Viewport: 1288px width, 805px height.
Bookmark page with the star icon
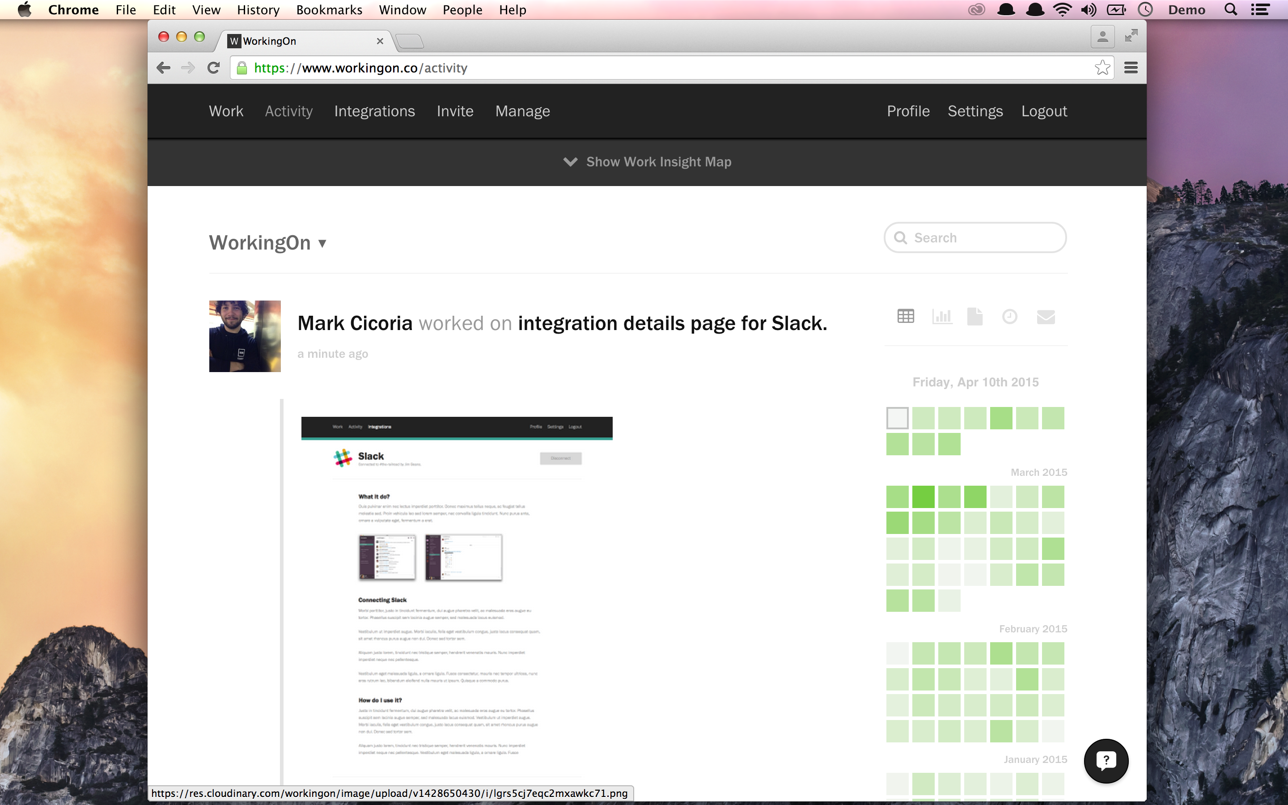[x=1102, y=68]
